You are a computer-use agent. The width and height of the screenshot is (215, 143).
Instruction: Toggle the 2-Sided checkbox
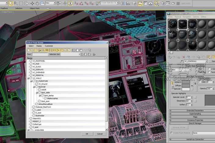coord(209,69)
